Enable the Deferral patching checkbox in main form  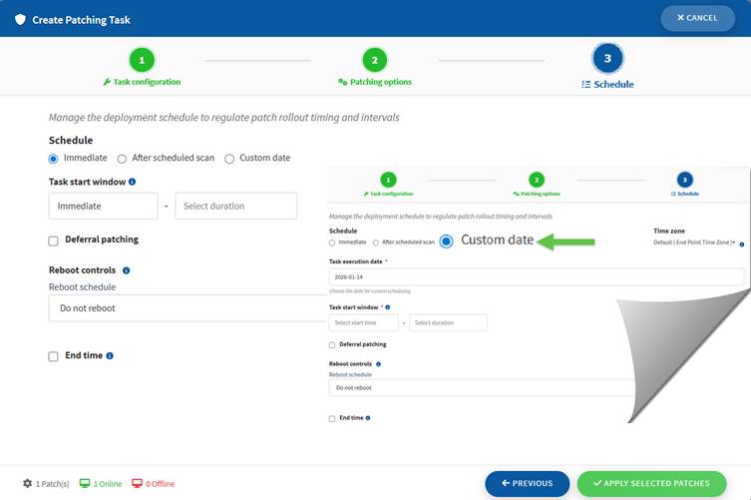[54, 241]
